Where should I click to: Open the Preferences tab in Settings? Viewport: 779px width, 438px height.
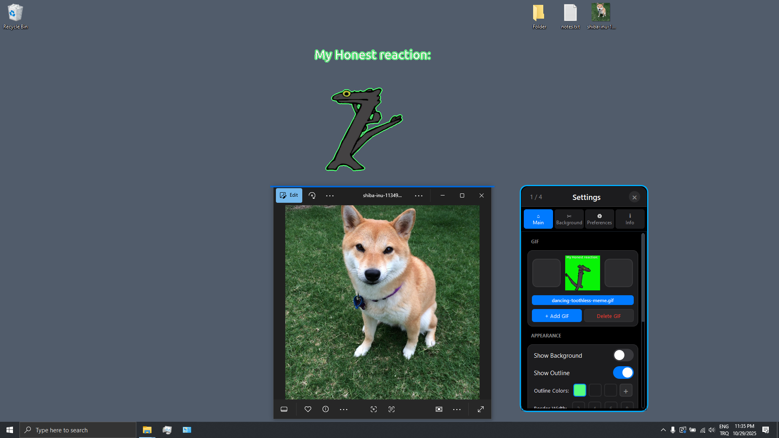pyautogui.click(x=599, y=219)
